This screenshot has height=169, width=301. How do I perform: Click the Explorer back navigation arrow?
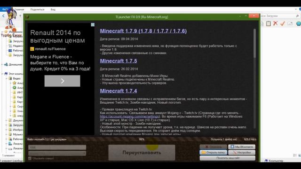[x=3, y=16]
